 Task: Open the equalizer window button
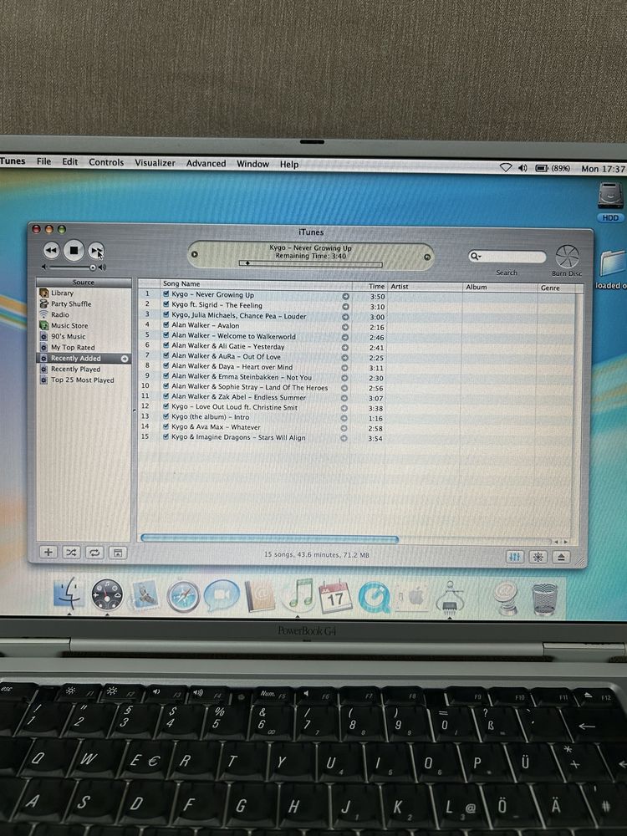(514, 557)
